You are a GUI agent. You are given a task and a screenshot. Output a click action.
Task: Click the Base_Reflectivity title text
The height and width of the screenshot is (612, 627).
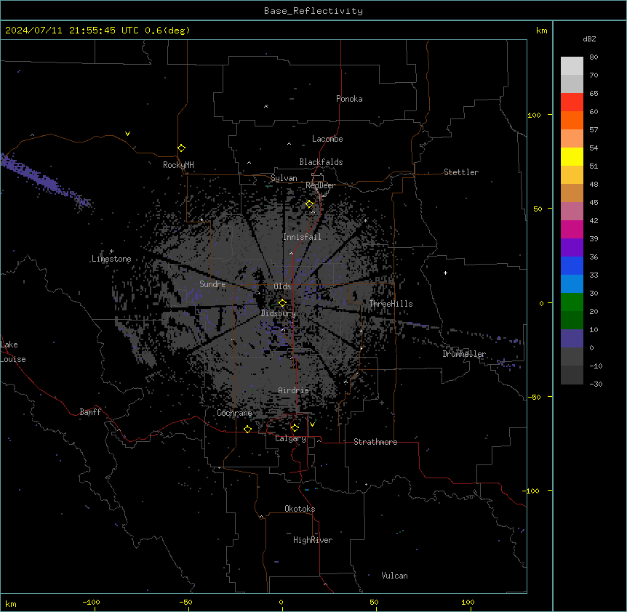313,11
